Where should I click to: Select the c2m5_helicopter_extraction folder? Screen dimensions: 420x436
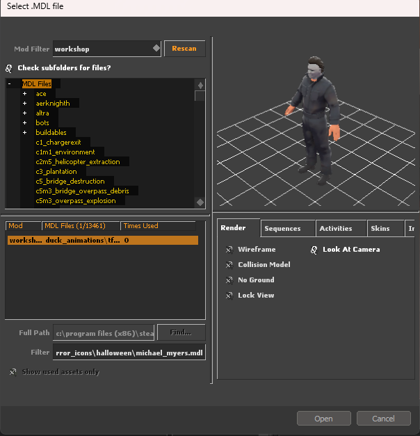click(x=78, y=162)
